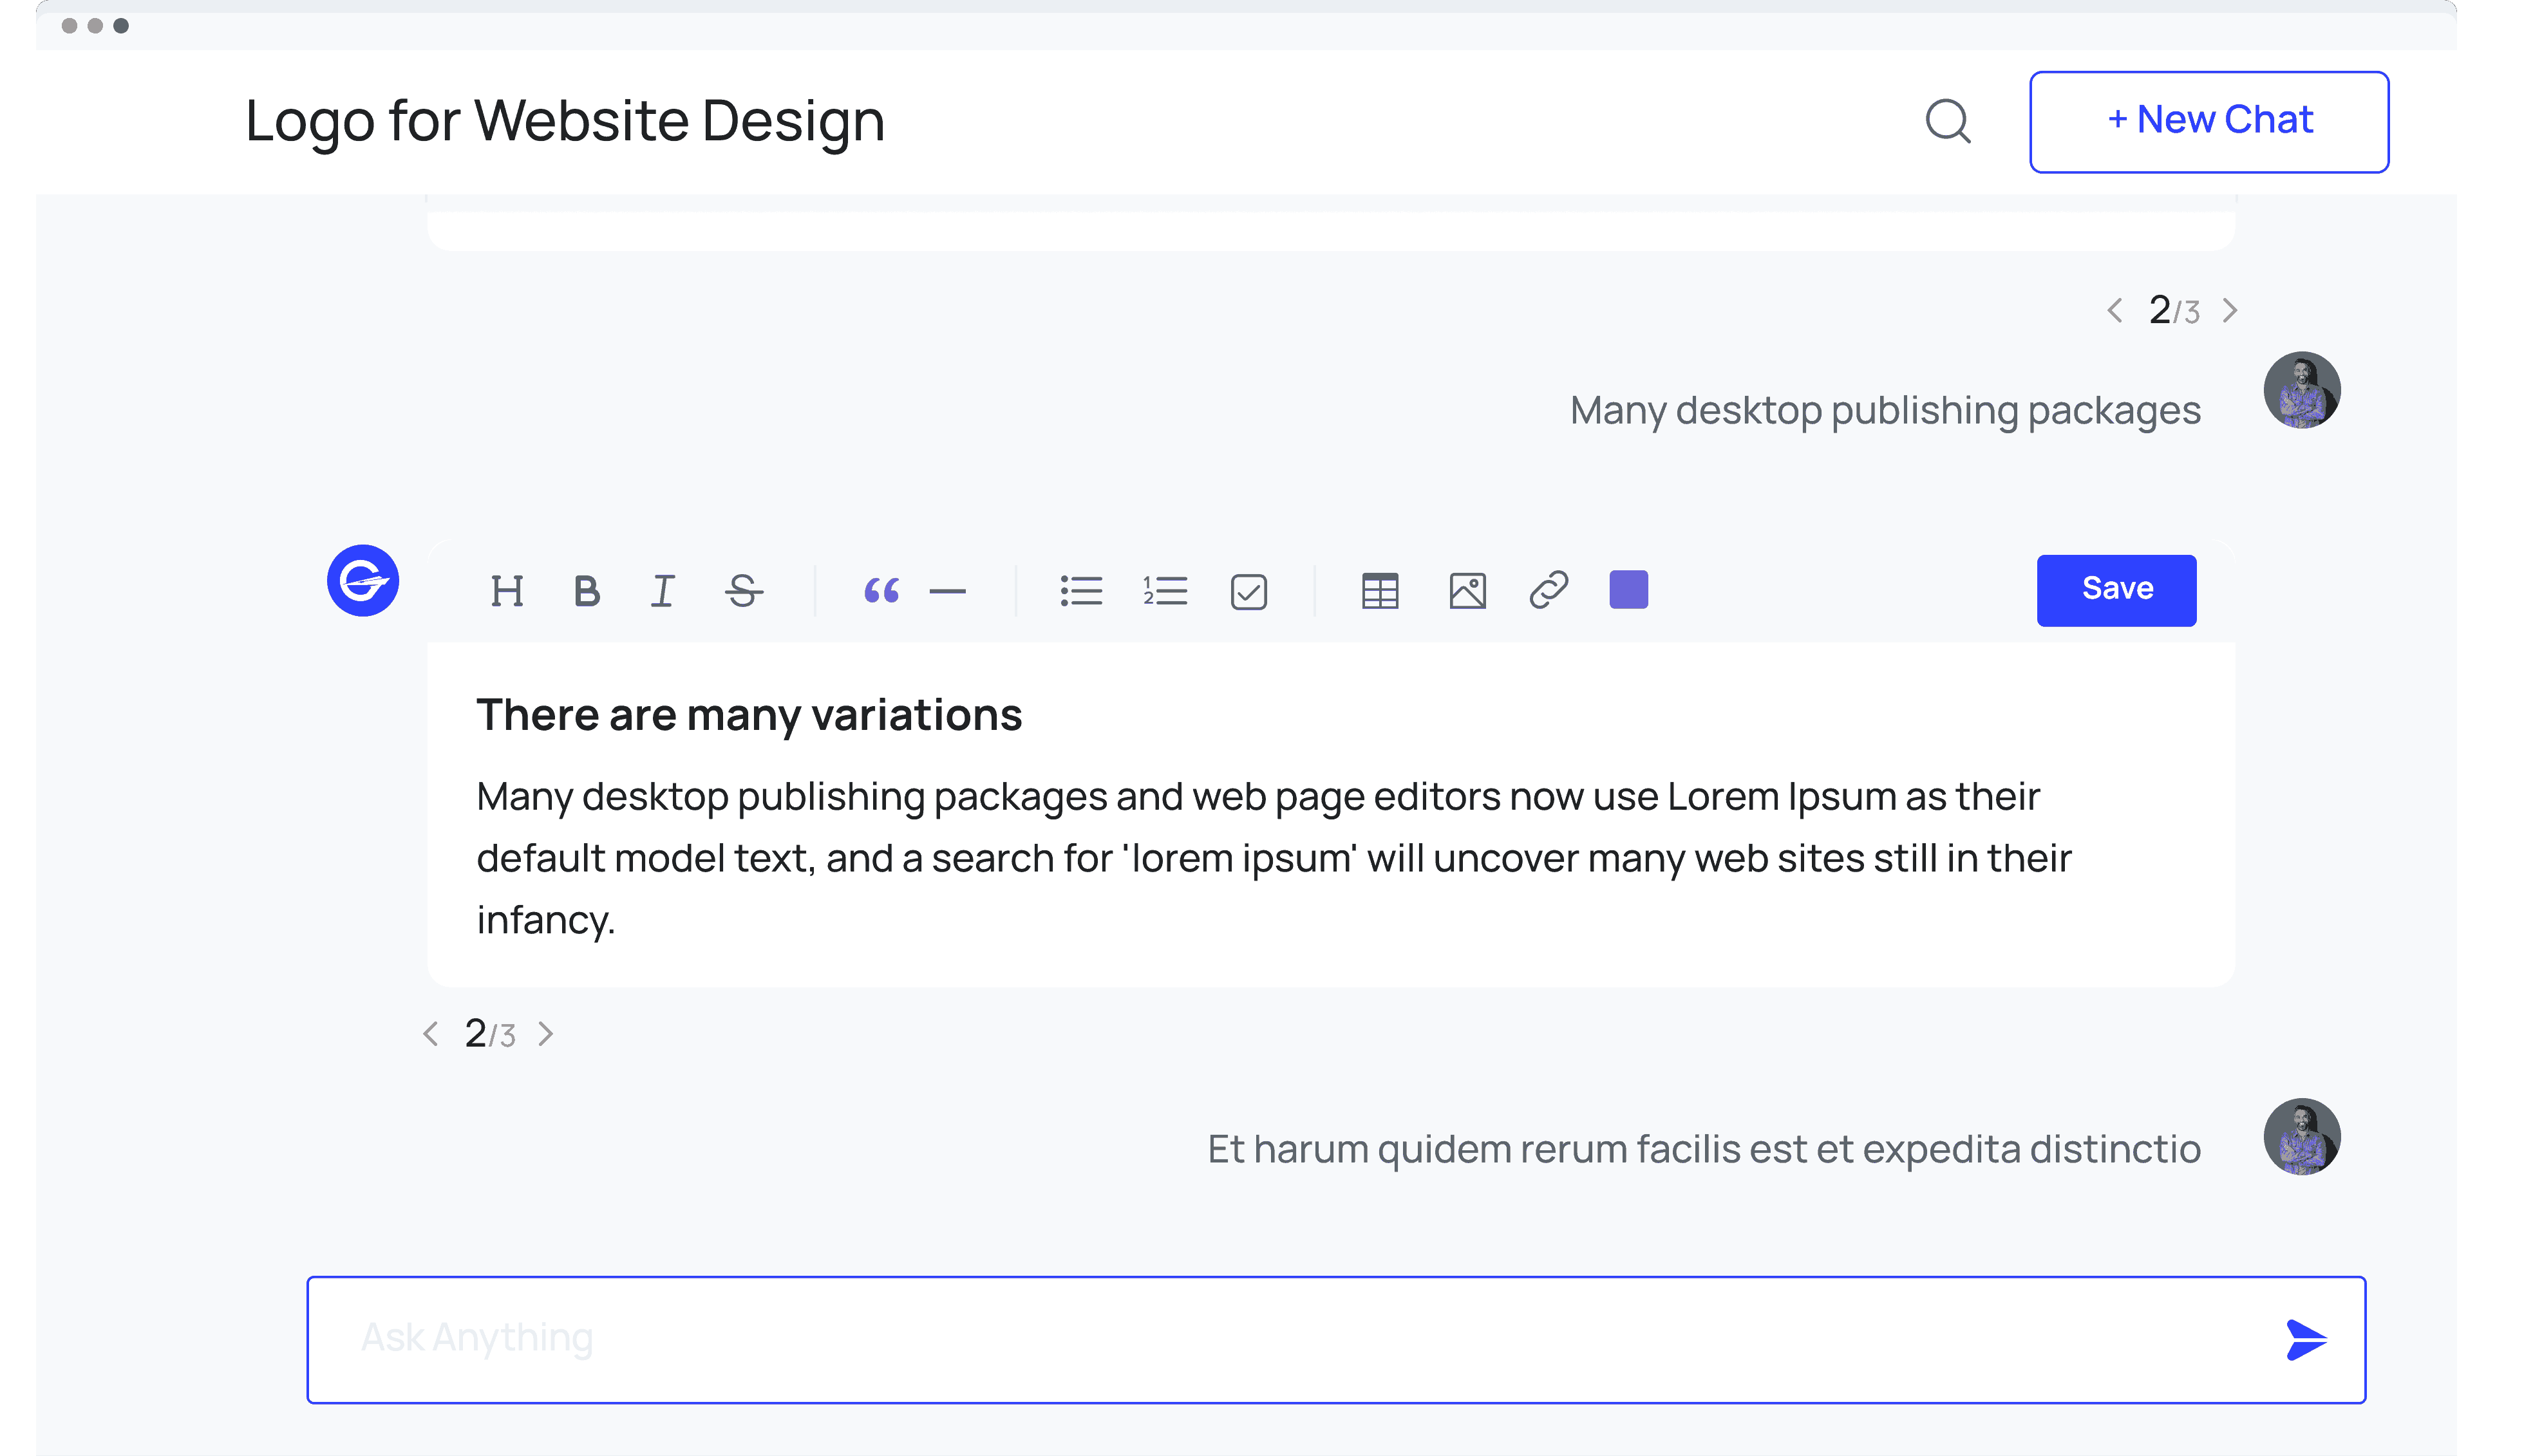Insert a blockquote

pyautogui.click(x=881, y=591)
